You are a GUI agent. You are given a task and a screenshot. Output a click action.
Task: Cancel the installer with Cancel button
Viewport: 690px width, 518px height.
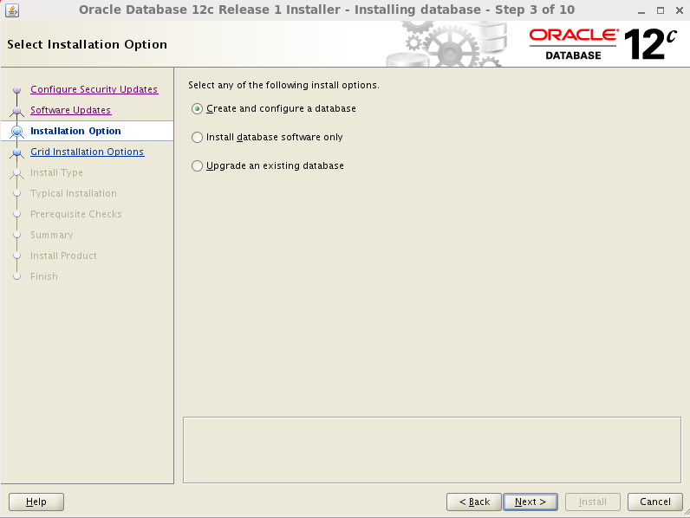point(654,502)
